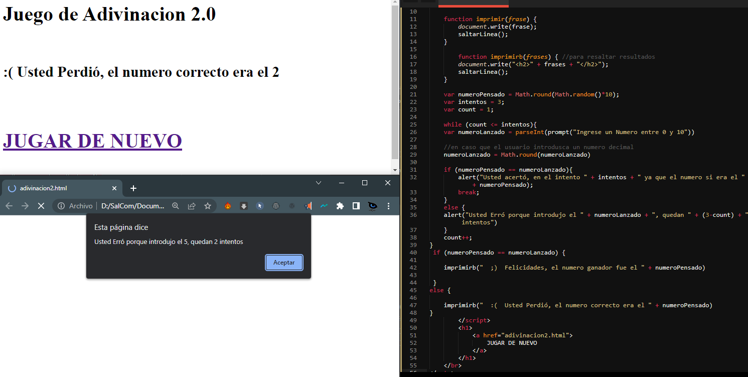Image resolution: width=748 pixels, height=377 pixels.
Task: Click 'Archivo' label in the address bar
Action: tap(81, 206)
